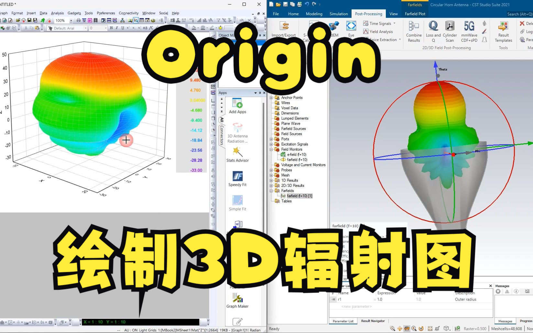Launch the Speedy Fit app
The height and width of the screenshot is (333, 533).
click(x=237, y=179)
